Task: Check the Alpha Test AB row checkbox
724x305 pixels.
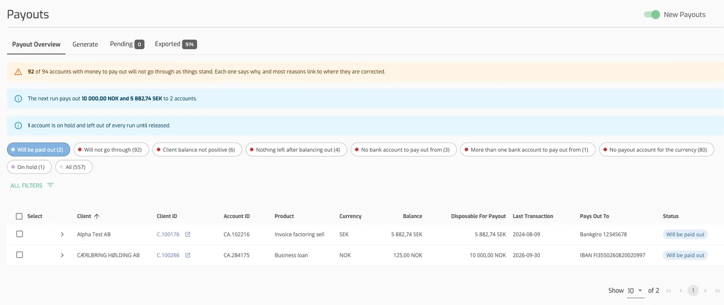Action: (20, 234)
